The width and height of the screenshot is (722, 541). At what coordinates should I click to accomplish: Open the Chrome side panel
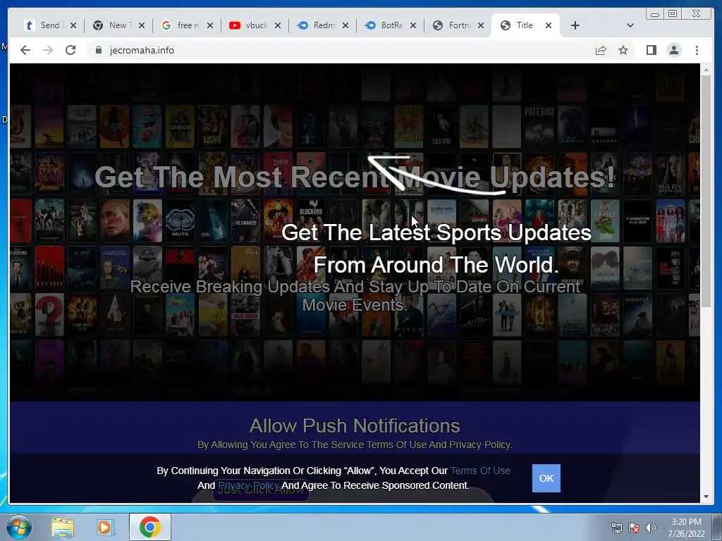pyautogui.click(x=651, y=50)
